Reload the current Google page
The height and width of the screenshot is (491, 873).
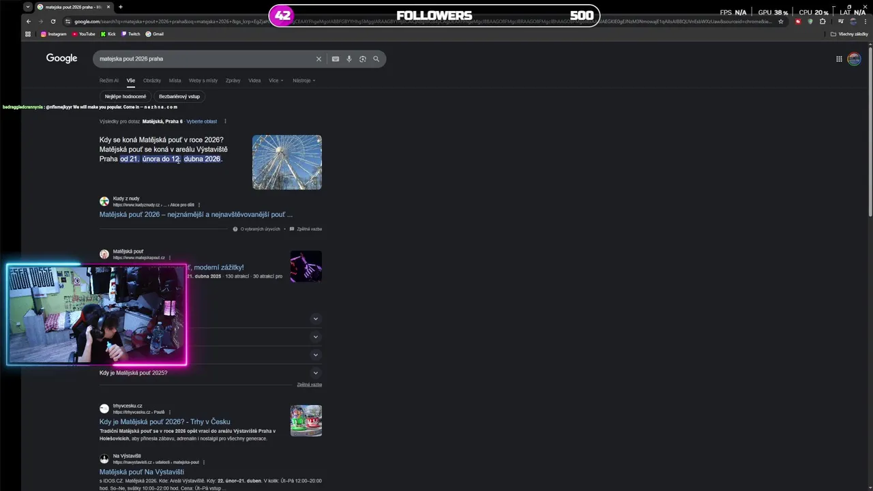click(53, 21)
